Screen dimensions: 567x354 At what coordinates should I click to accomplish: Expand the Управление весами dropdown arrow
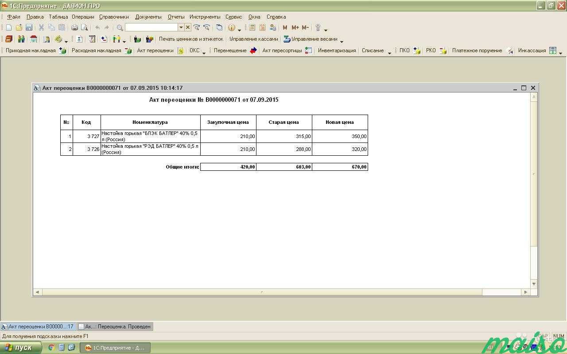[x=342, y=41]
